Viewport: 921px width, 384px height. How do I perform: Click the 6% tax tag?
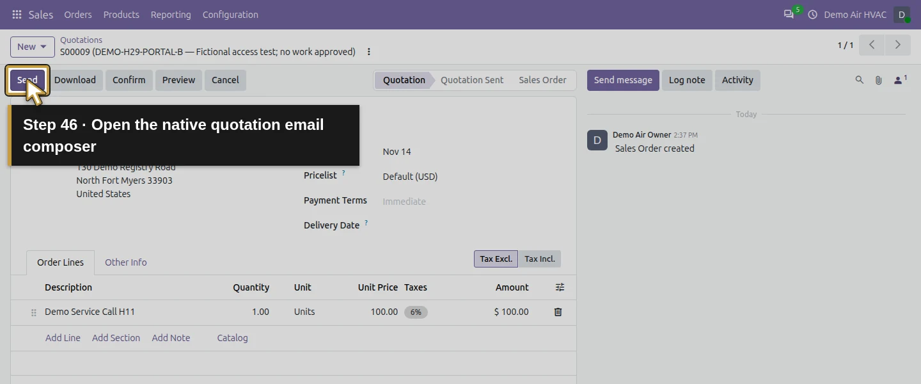coord(416,312)
